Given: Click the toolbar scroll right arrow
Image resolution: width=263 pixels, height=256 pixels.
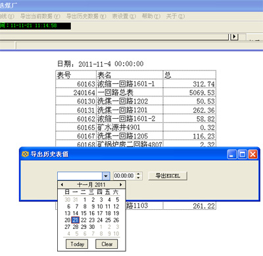Looking at the screenshot, I should (x=235, y=36).
